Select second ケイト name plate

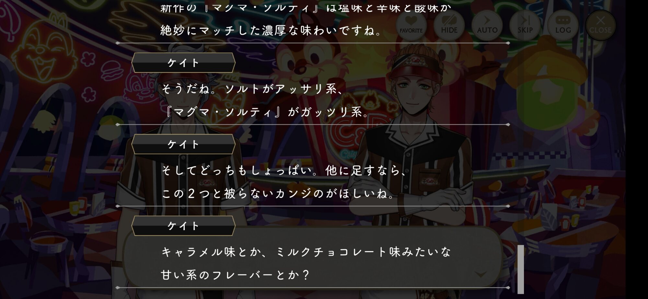pyautogui.click(x=183, y=144)
